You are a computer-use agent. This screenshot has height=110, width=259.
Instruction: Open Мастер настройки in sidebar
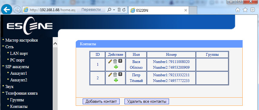point(22,40)
